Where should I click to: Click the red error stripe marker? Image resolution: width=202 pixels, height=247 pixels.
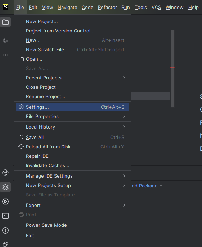(172, 67)
